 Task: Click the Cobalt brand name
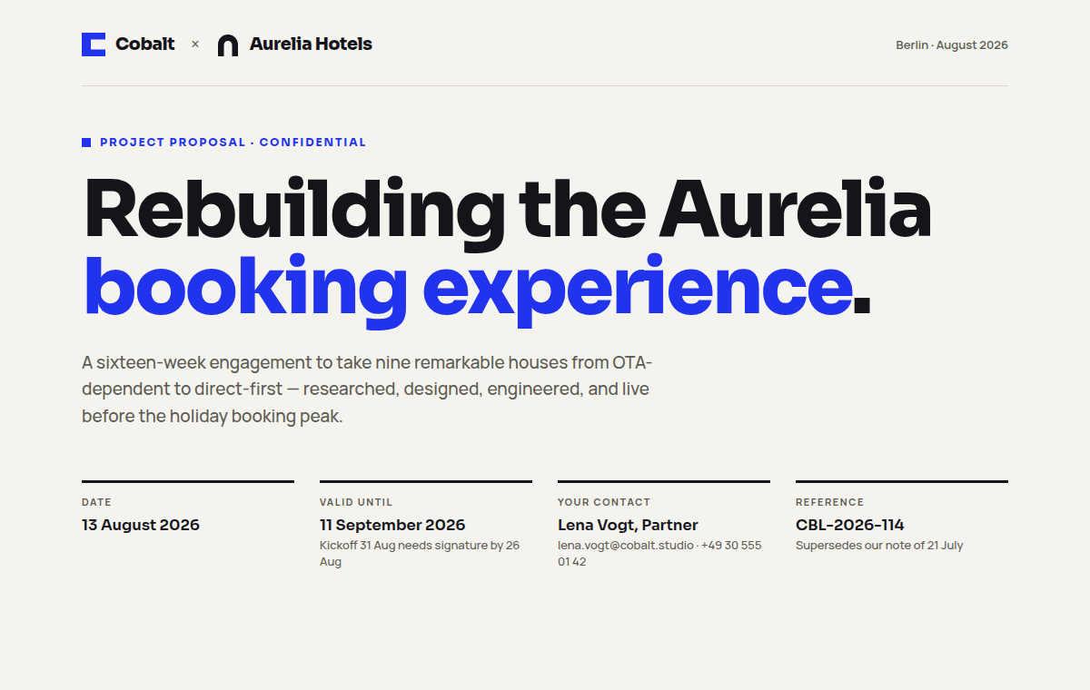[145, 44]
